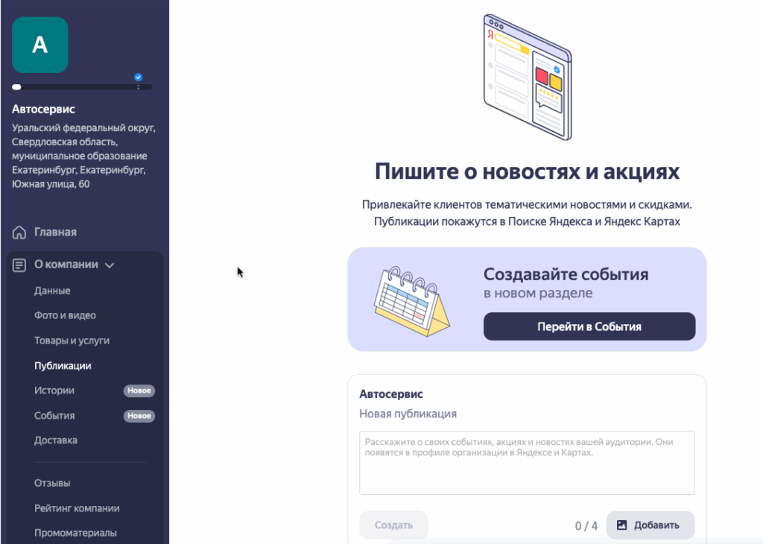763x544 pixels.
Task: Click the Создавайте события banner title
Action: coord(566,274)
